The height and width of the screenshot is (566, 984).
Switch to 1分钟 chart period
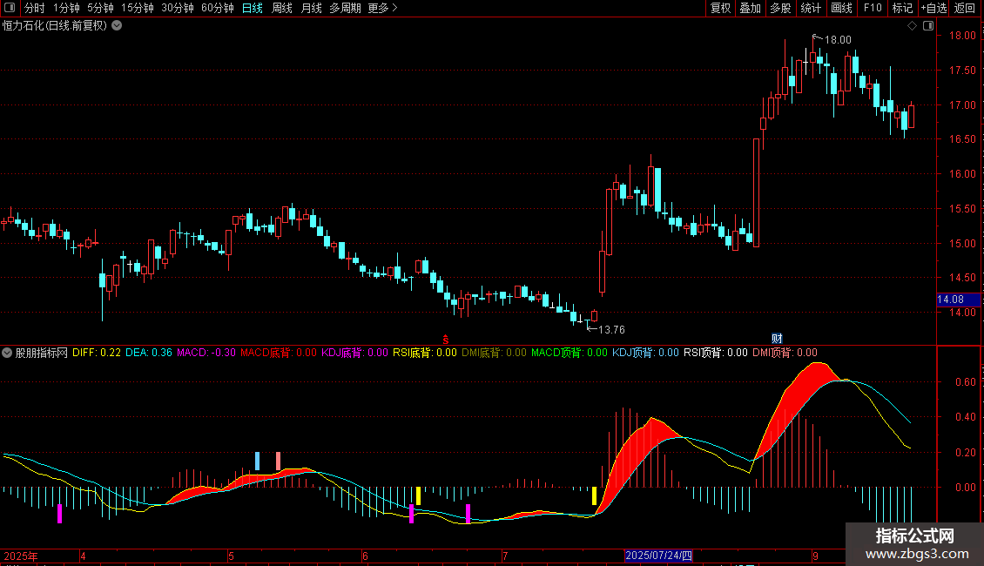click(66, 8)
